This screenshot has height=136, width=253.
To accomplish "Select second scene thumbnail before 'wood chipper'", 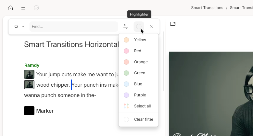I will (29, 85).
